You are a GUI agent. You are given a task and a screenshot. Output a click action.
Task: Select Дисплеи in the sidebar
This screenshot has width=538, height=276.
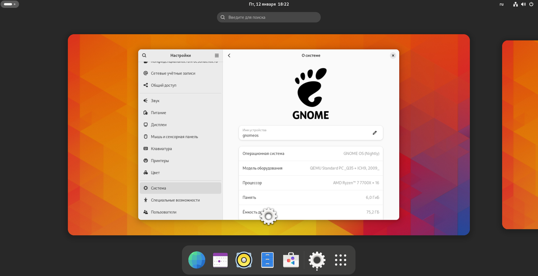point(180,125)
